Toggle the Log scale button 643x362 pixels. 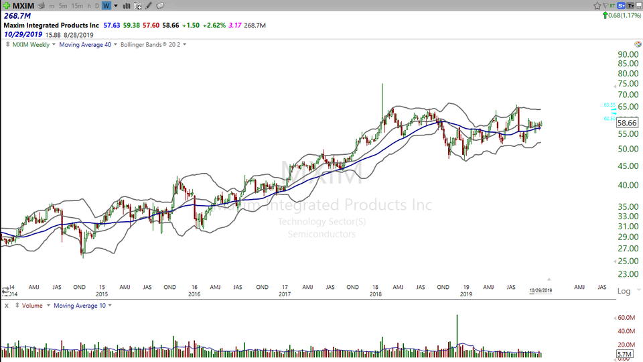click(x=624, y=291)
